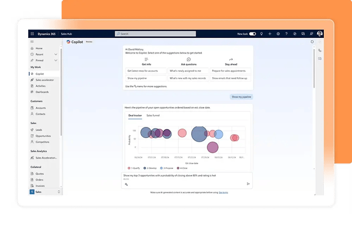Click the Ask questions icon
This screenshot has height=225, width=352.
[189, 59]
